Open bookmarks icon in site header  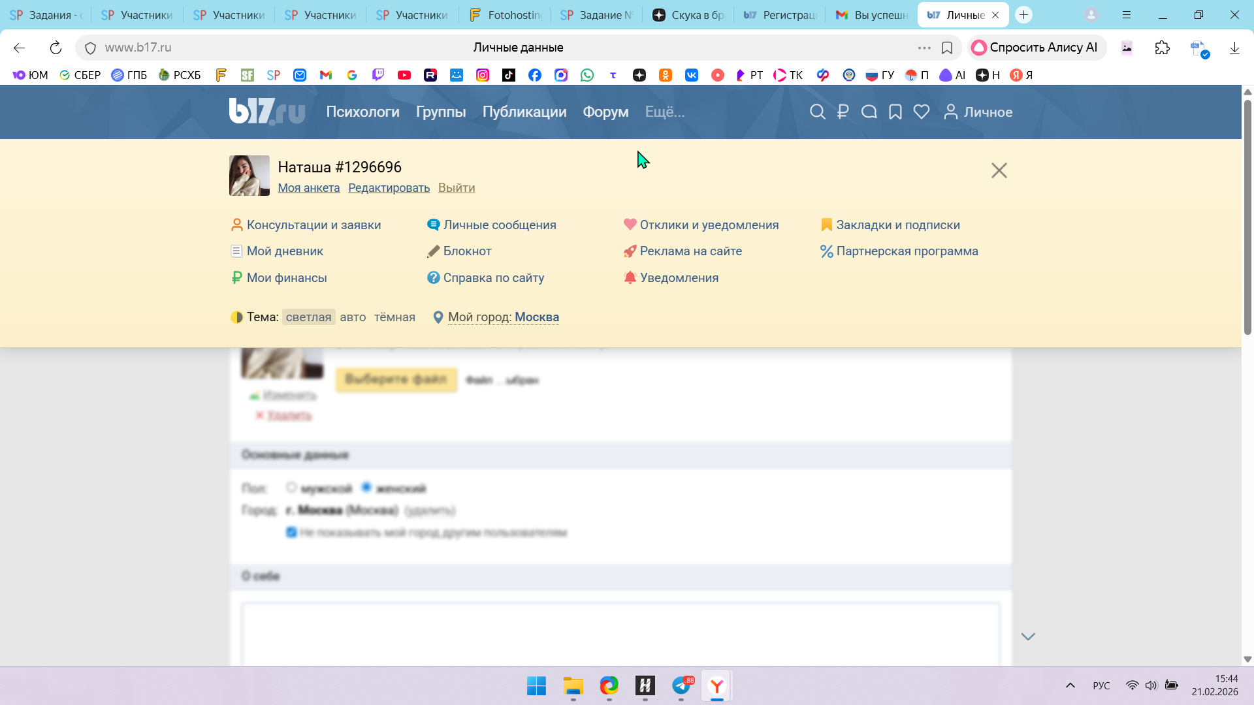(895, 112)
